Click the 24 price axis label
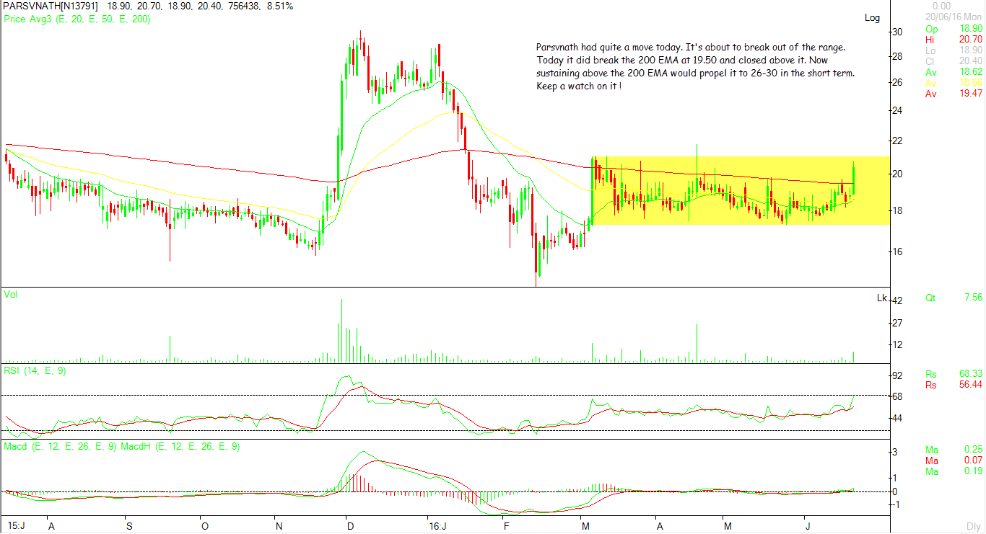This screenshot has height=534, width=986. 897,110
